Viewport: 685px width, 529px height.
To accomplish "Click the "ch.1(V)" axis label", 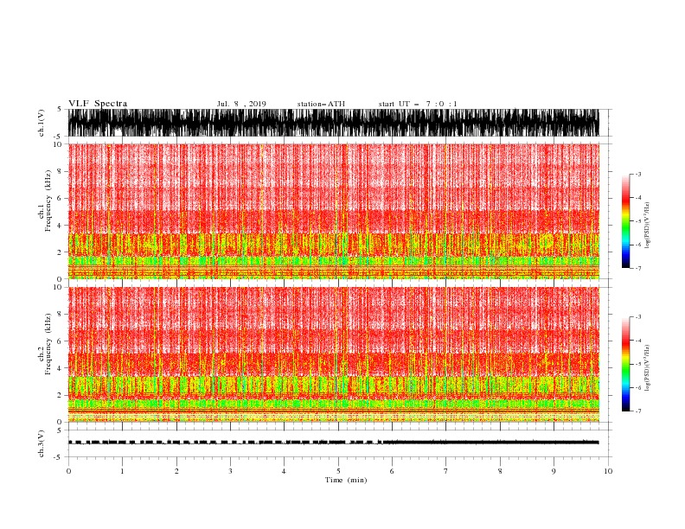I will (42, 123).
